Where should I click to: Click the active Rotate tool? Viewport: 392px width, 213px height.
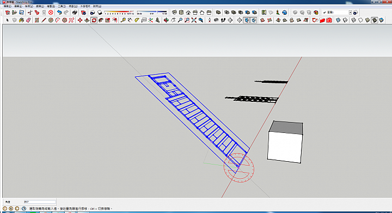[x=94, y=20]
